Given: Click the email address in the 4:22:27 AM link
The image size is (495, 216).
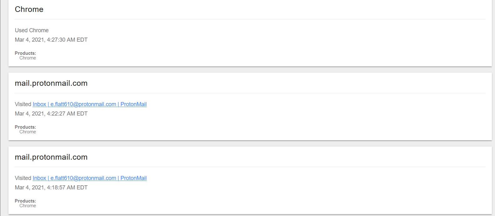Looking at the screenshot, I should [83, 104].
